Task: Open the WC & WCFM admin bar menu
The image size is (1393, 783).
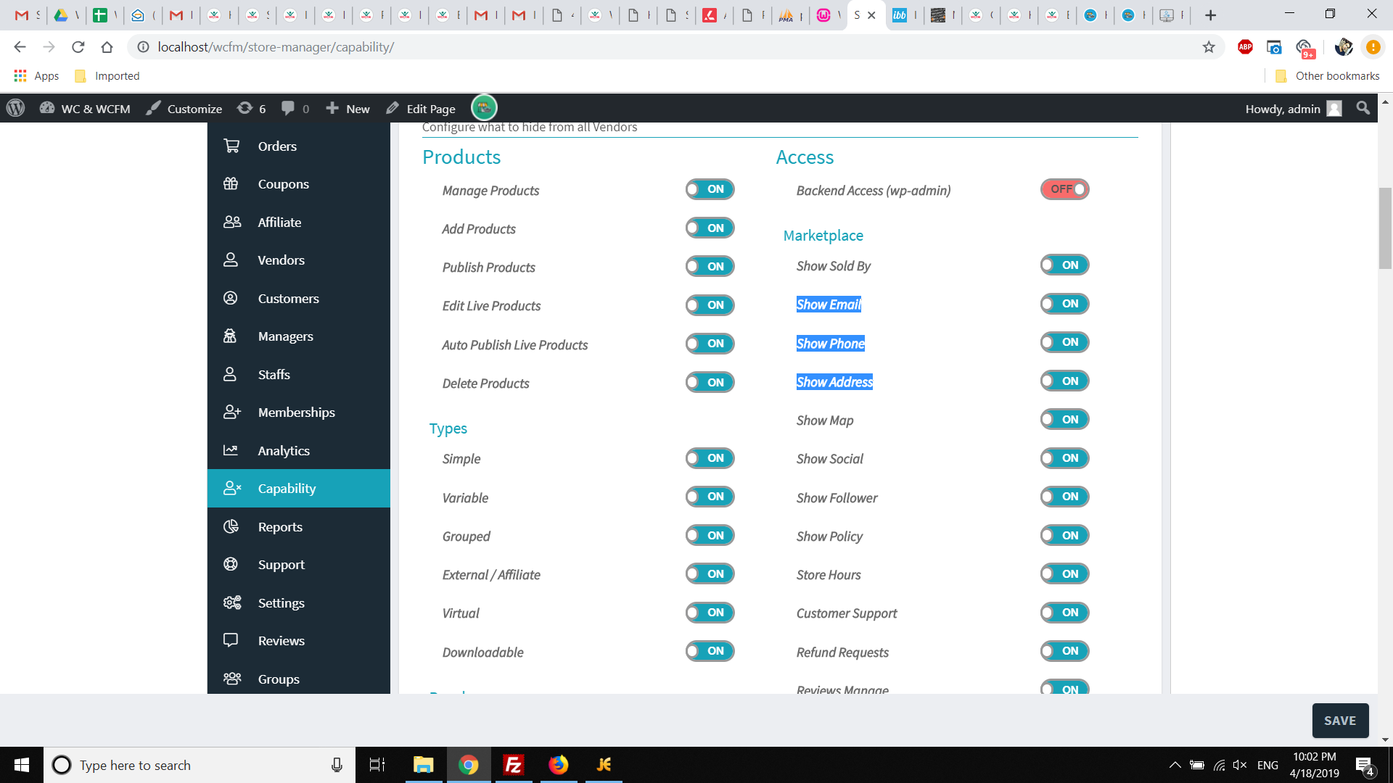Action: [x=85, y=108]
